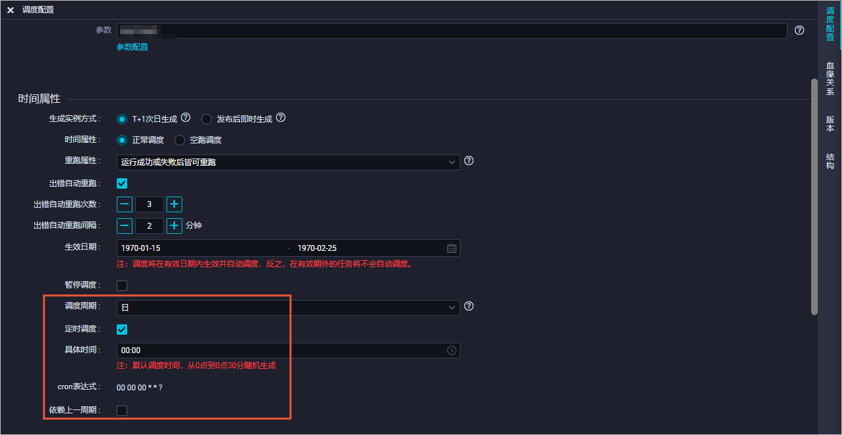Open help for T+1次日生成 option
This screenshot has width=842, height=435.
186,118
